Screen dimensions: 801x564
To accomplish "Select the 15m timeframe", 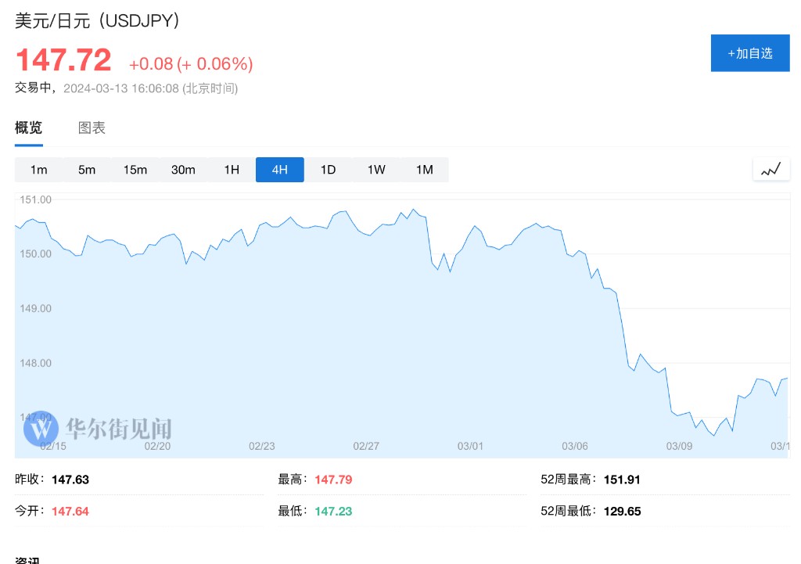I will click(x=135, y=170).
